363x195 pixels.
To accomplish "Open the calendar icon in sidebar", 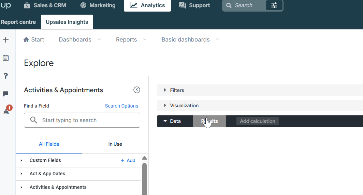I will point(6,58).
